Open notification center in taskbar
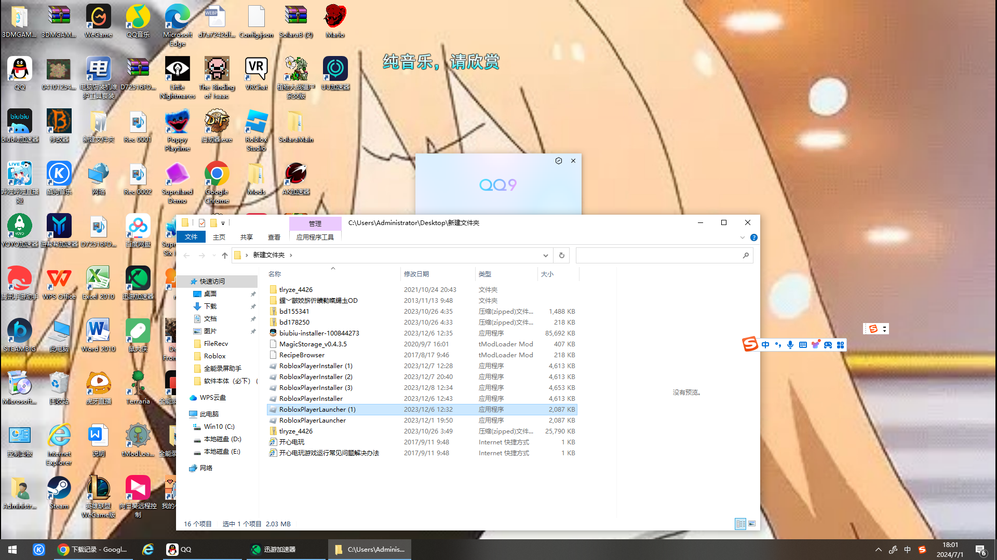The width and height of the screenshot is (997, 560). (x=981, y=550)
